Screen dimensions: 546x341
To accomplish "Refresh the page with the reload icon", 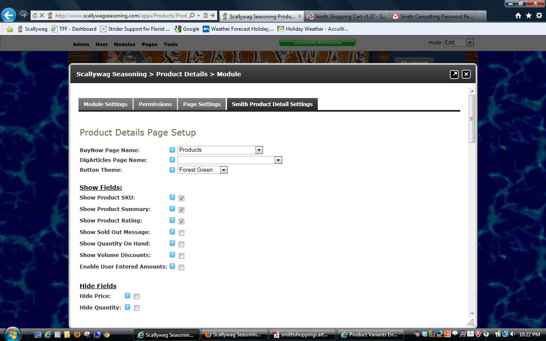I will pos(35,15).
